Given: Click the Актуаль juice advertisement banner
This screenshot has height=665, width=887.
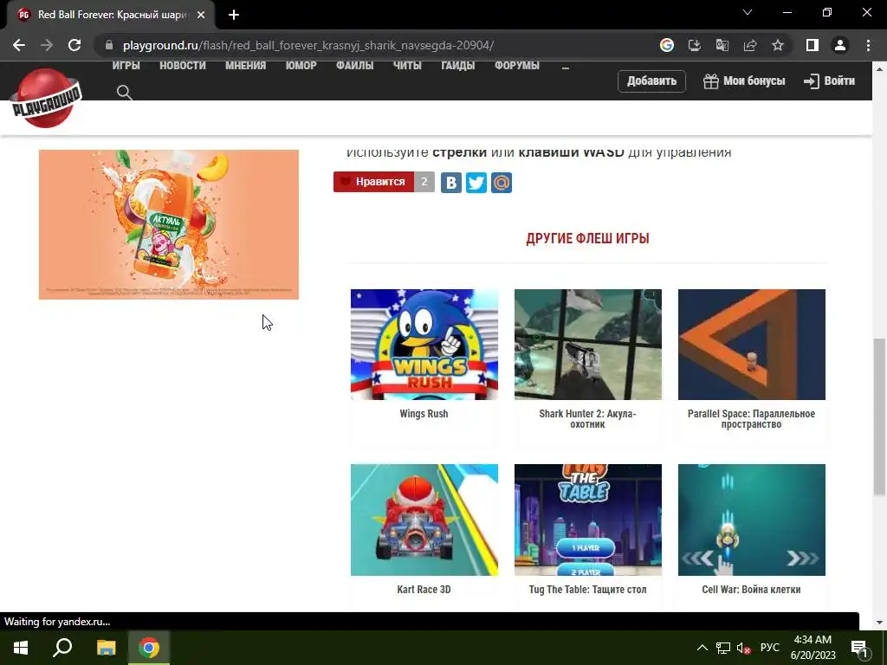Looking at the screenshot, I should pyautogui.click(x=169, y=224).
